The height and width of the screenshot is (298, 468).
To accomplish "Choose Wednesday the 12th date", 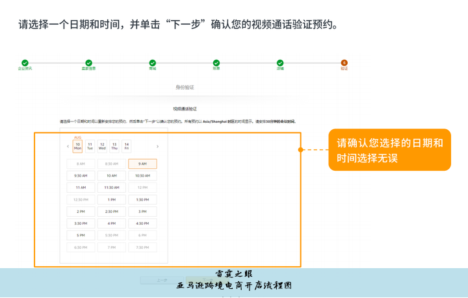I will (x=102, y=146).
